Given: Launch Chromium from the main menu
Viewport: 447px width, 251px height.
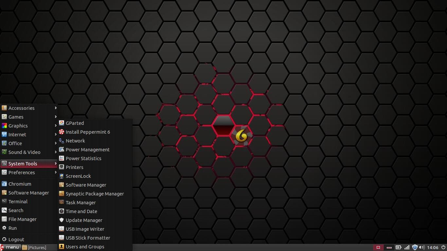Looking at the screenshot, I should [29, 184].
